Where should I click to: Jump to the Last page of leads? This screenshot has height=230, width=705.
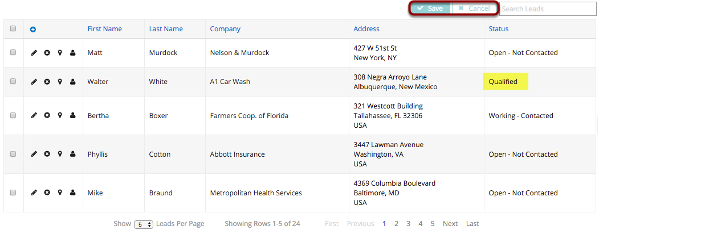[472, 224]
